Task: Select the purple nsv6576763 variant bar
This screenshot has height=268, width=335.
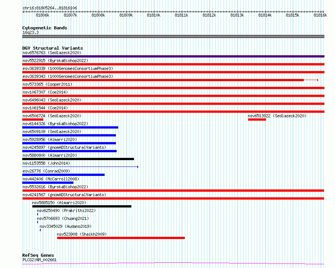Action: (x=173, y=56)
